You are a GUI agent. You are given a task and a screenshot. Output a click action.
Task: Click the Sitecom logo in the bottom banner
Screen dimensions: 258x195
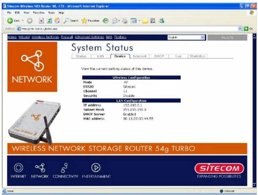click(219, 168)
